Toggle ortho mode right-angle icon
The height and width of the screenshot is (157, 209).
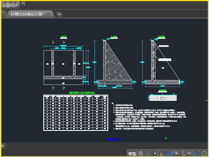pos(162,153)
